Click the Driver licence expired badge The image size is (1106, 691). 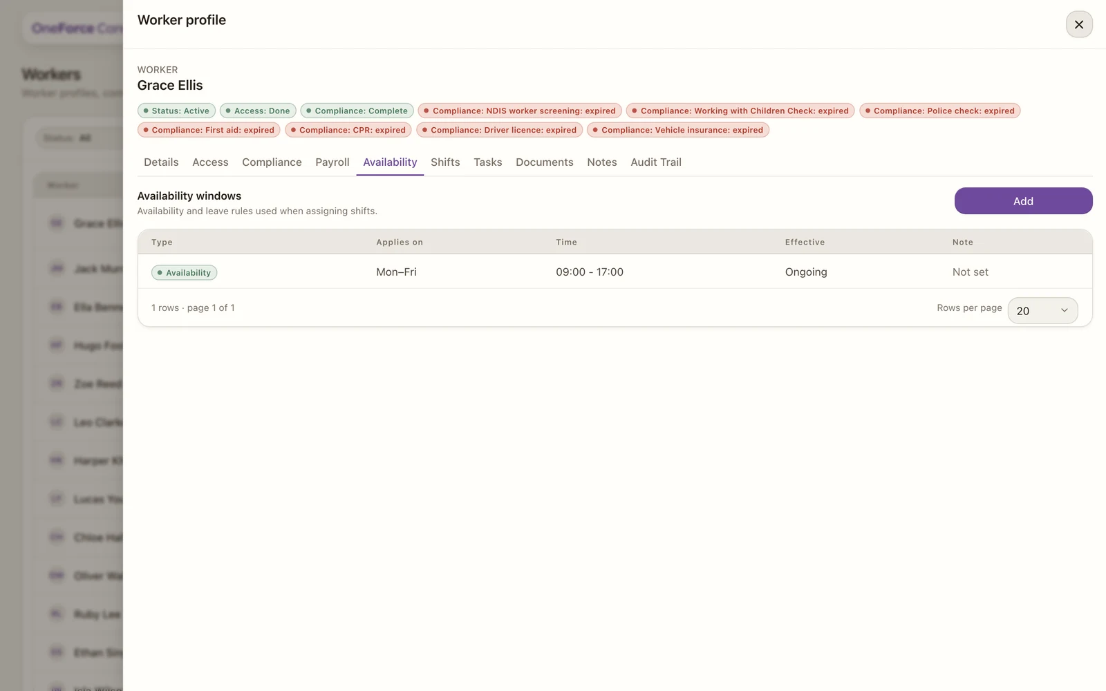499,130
